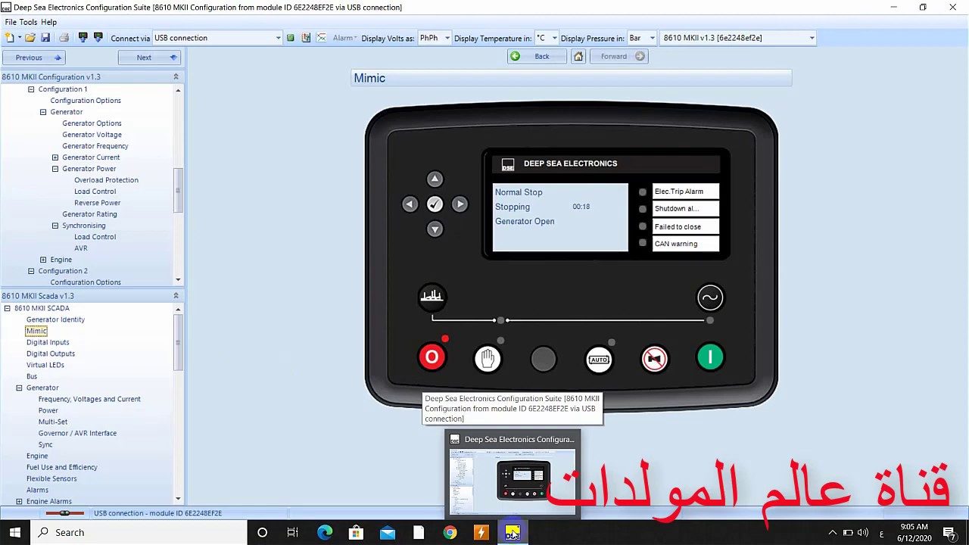The height and width of the screenshot is (545, 969).
Task: Open Microsoft Edge from the taskbar
Action: pos(325,532)
